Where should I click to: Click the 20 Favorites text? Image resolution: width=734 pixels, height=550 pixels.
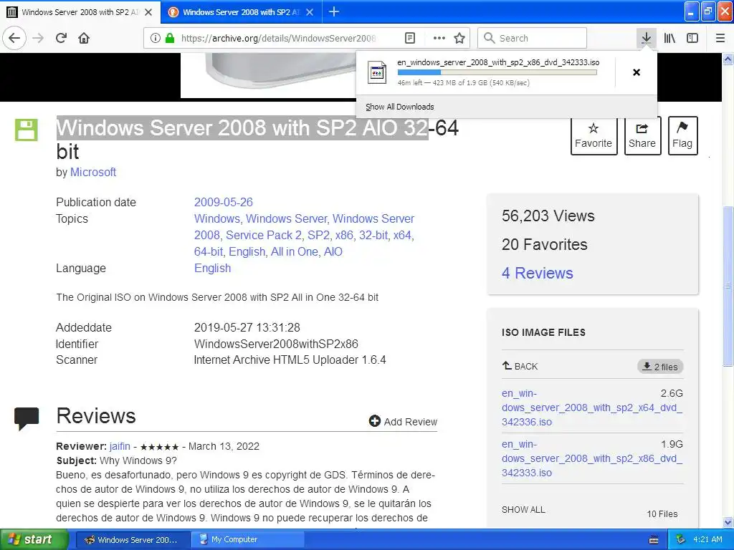point(545,245)
